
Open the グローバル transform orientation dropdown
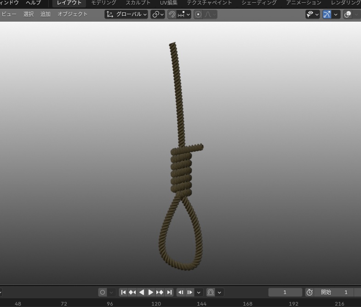point(126,14)
